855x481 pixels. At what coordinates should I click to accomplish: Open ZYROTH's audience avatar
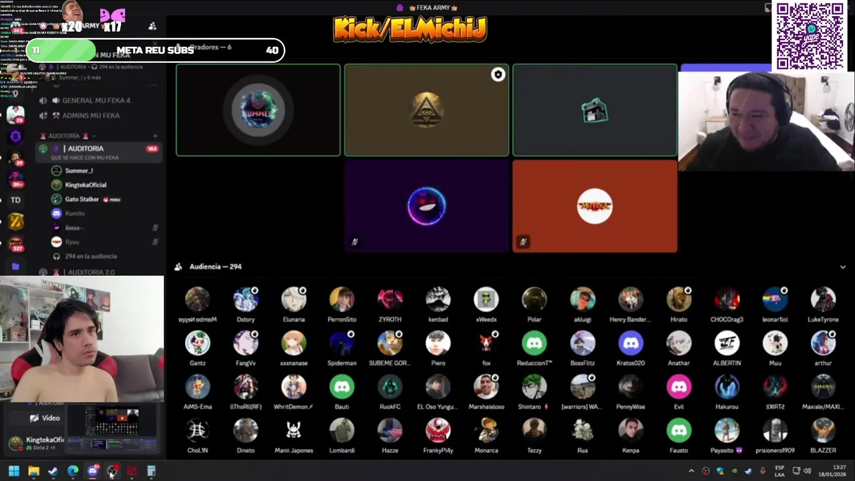coord(390,299)
